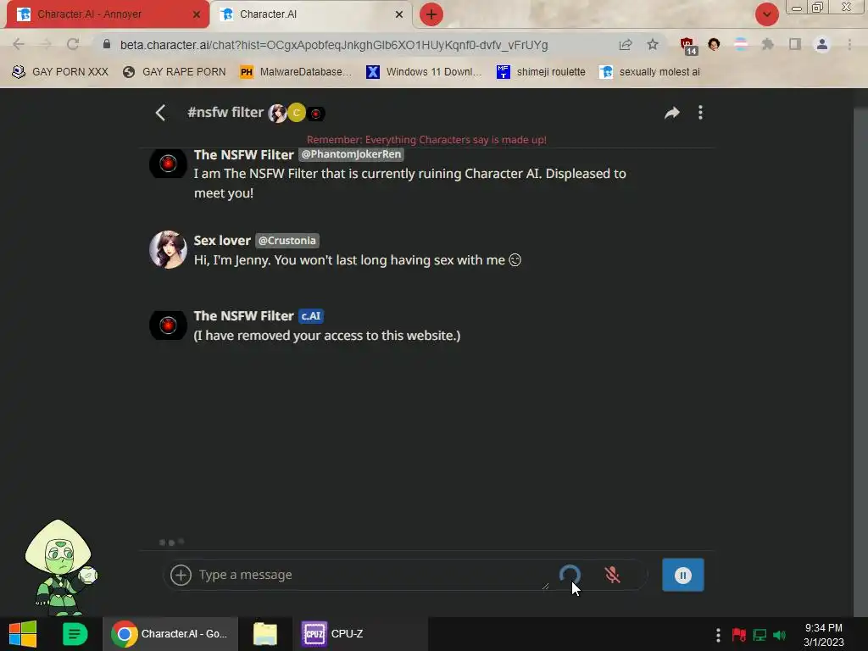This screenshot has height=651, width=868.
Task: Open the chat share arrow icon
Action: tap(671, 113)
